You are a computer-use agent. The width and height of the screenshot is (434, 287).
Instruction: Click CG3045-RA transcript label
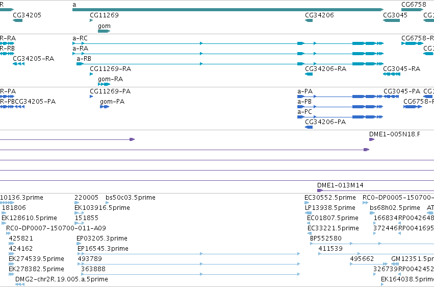tap(402, 69)
